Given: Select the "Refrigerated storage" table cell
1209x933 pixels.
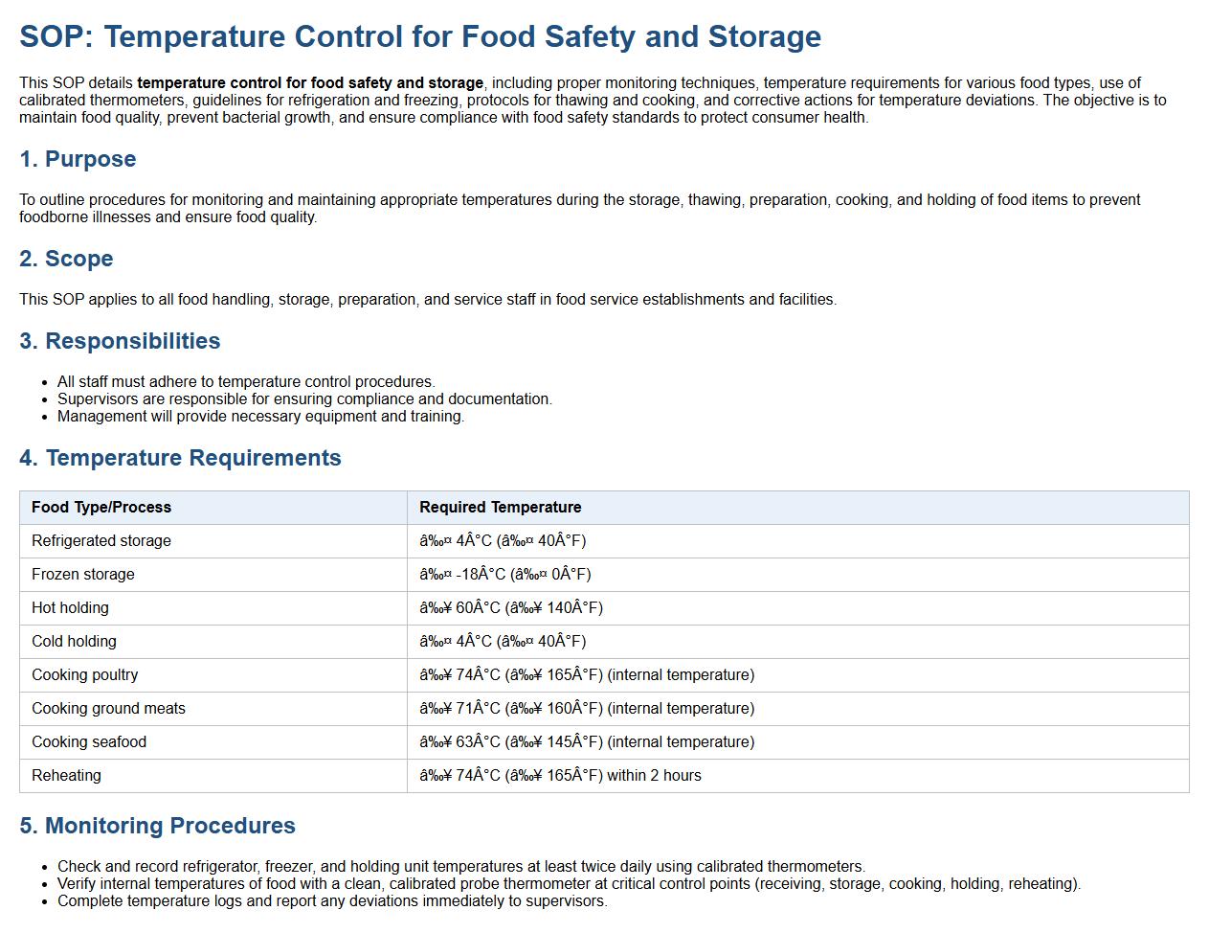Looking at the screenshot, I should click(101, 541).
